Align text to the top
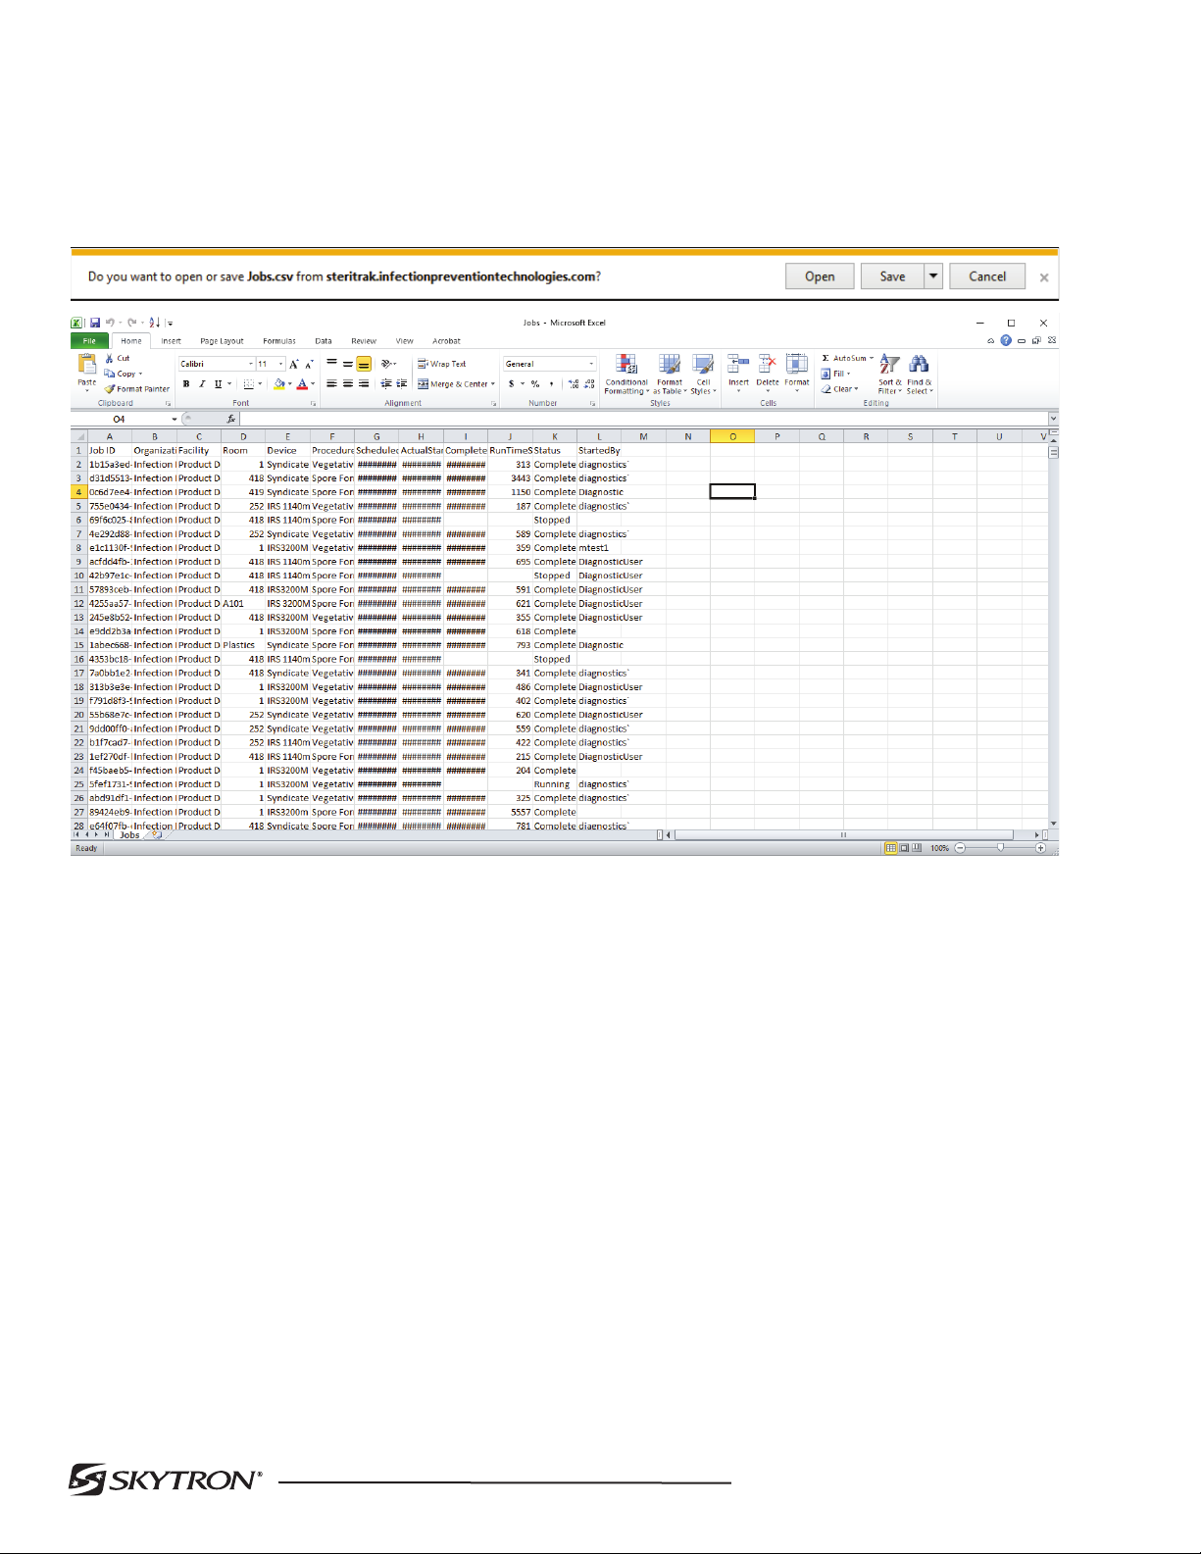 click(x=332, y=364)
